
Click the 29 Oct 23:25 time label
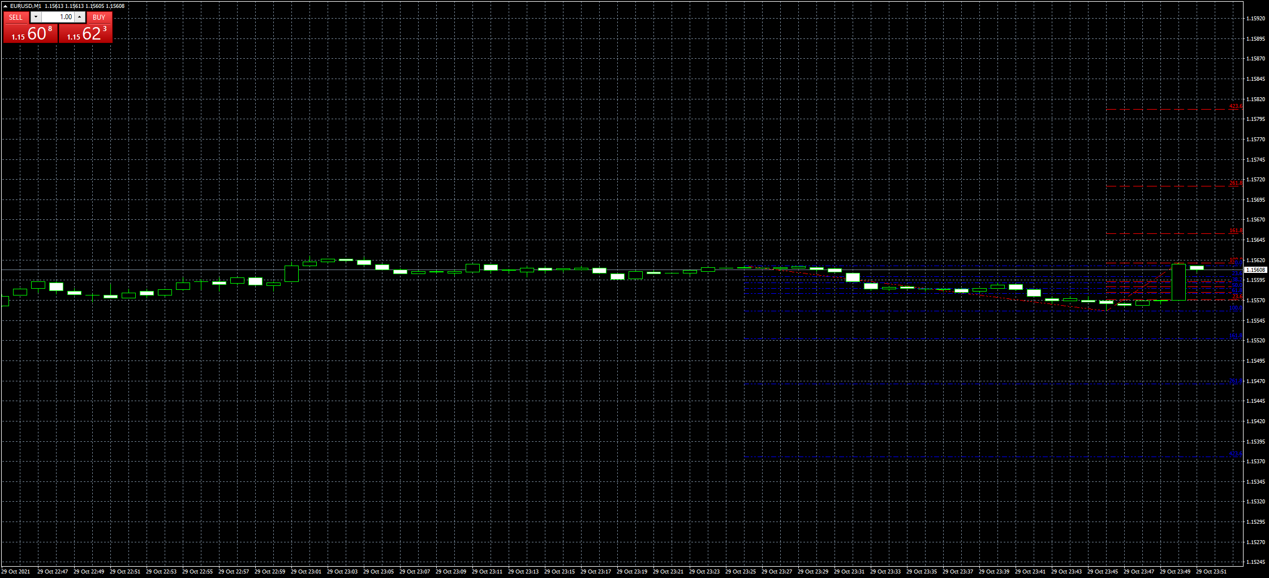[x=741, y=572]
